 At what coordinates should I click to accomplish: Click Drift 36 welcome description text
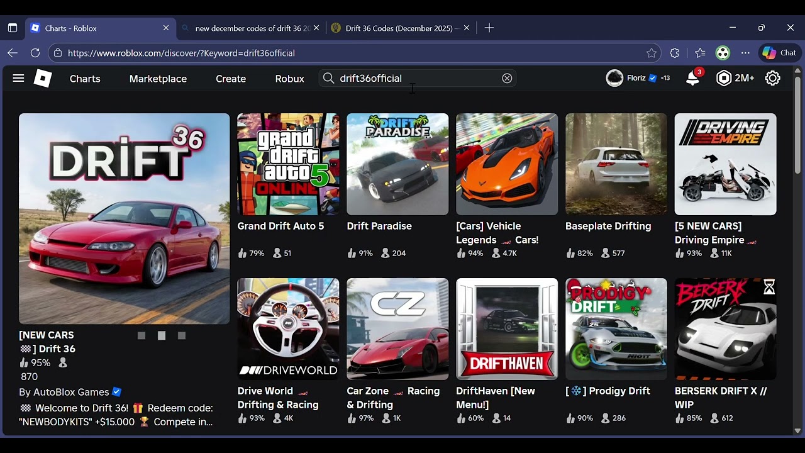(x=116, y=415)
